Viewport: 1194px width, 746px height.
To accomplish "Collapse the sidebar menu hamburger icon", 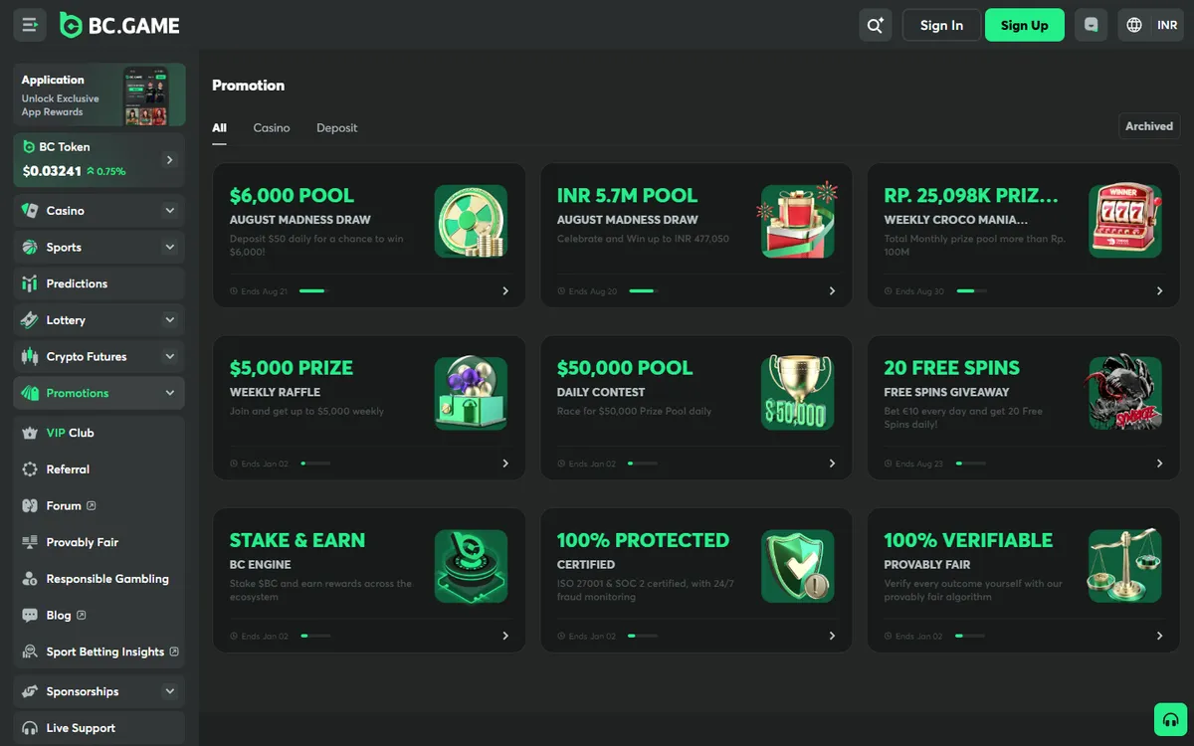I will click(x=30, y=25).
